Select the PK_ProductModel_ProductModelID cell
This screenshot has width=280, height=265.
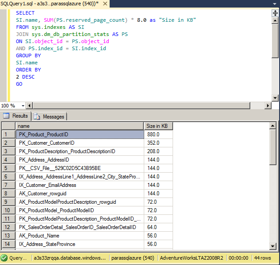[x=80, y=210]
